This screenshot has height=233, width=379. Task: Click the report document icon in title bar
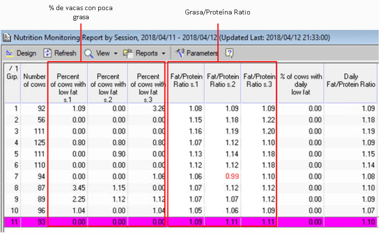[7, 37]
